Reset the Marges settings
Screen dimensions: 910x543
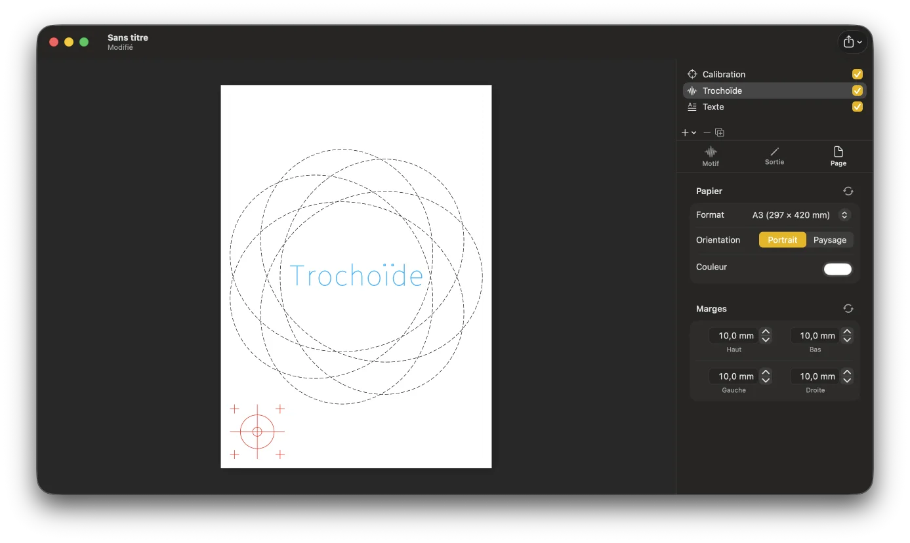[x=848, y=308]
